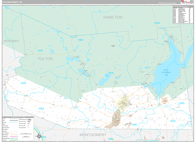Select the HAMILTON county label
195x142 pixels.
[113, 17]
